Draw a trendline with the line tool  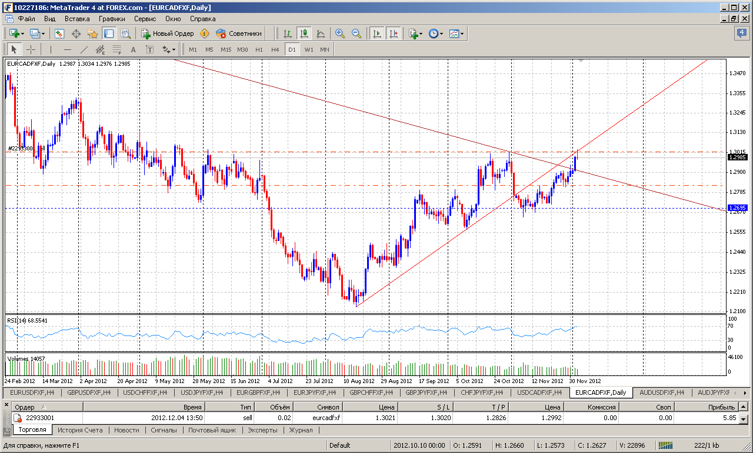pyautogui.click(x=84, y=49)
